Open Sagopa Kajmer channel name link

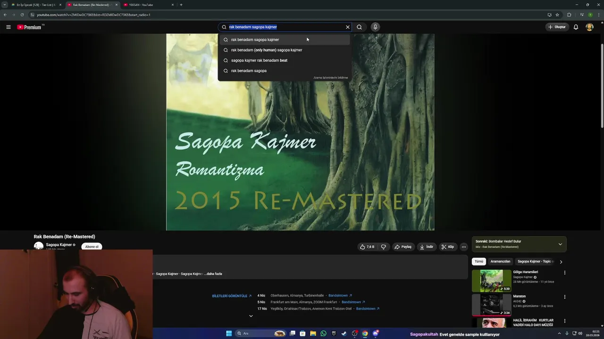coord(59,245)
